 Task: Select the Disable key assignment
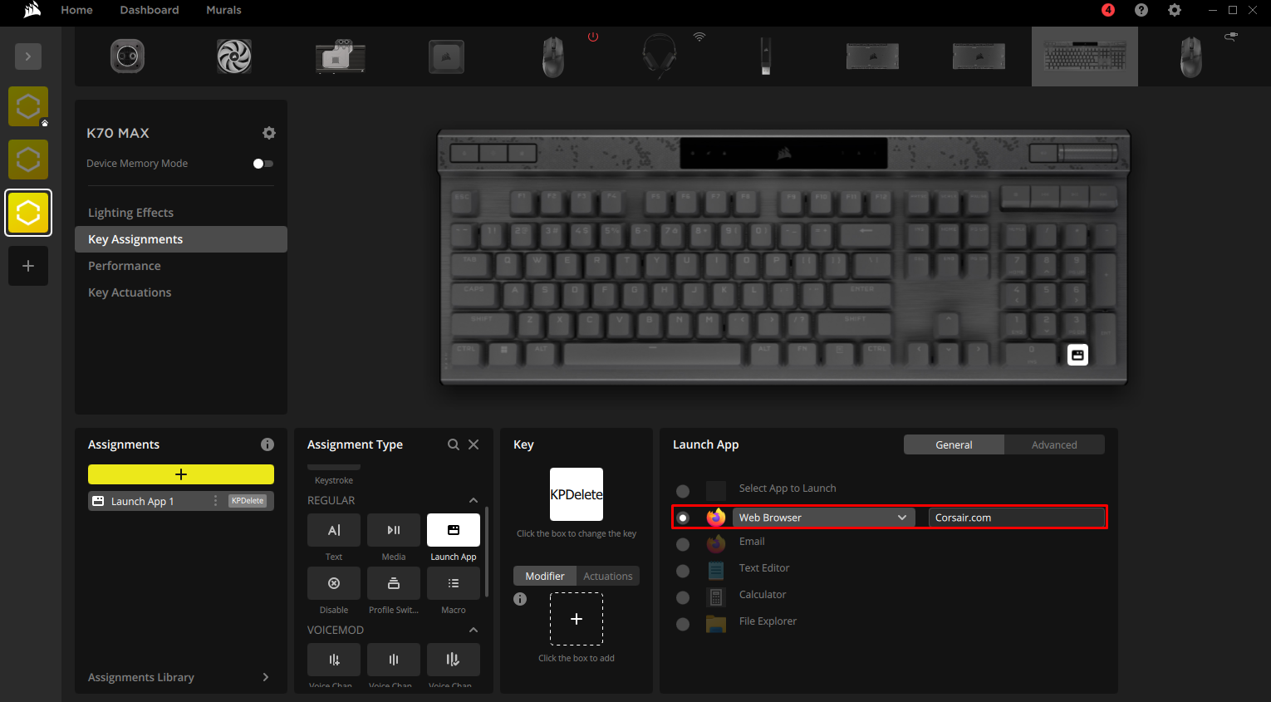point(333,583)
